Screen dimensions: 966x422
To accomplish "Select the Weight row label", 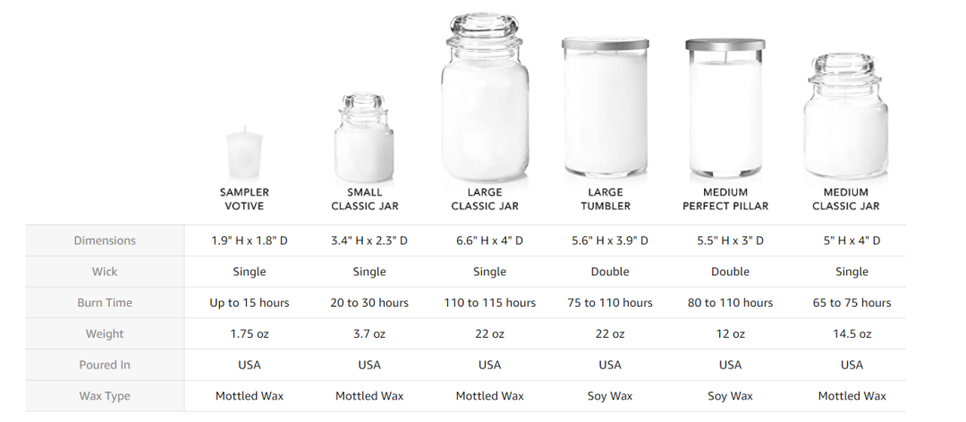I will point(105,334).
